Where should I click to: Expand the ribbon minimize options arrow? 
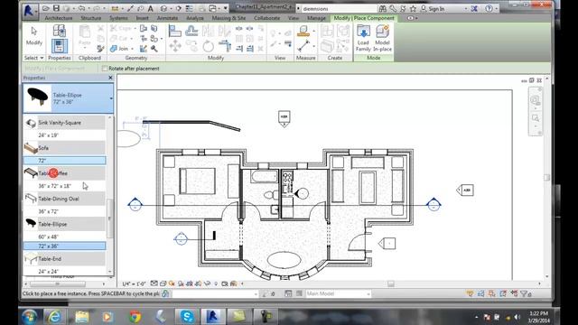[416, 18]
